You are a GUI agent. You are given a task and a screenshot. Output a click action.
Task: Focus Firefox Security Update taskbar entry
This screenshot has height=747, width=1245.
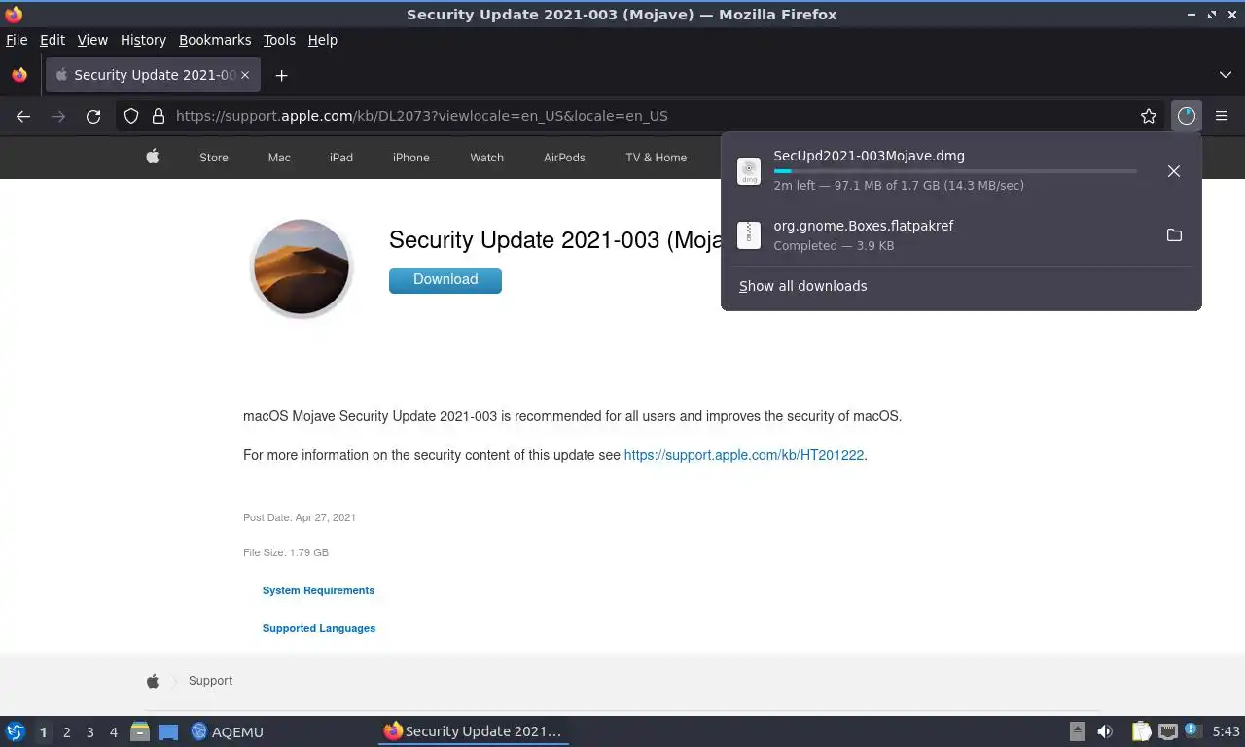(x=474, y=731)
